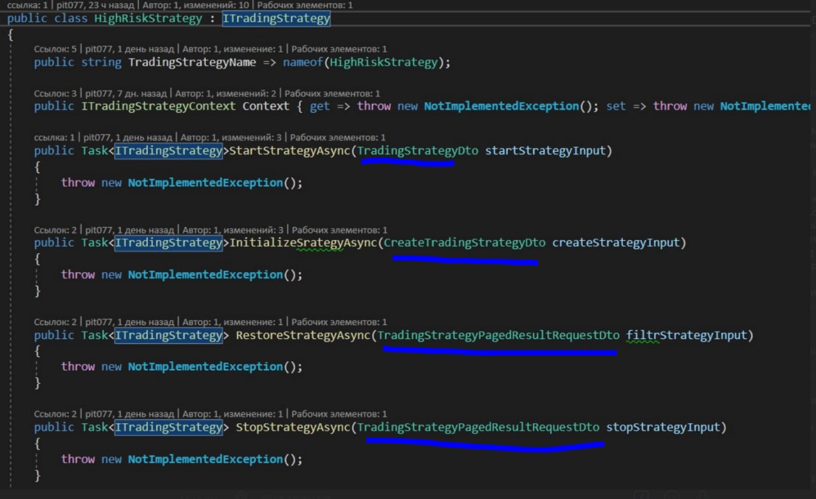
Task: Click the InitializeSrategyAsync method name
Action: point(303,243)
